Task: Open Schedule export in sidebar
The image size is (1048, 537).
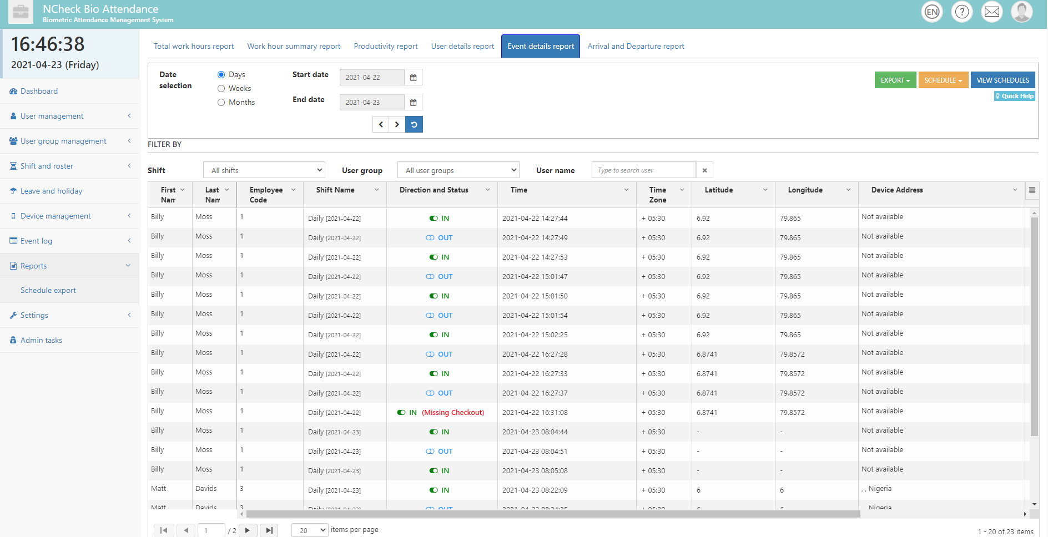Action: tap(48, 291)
